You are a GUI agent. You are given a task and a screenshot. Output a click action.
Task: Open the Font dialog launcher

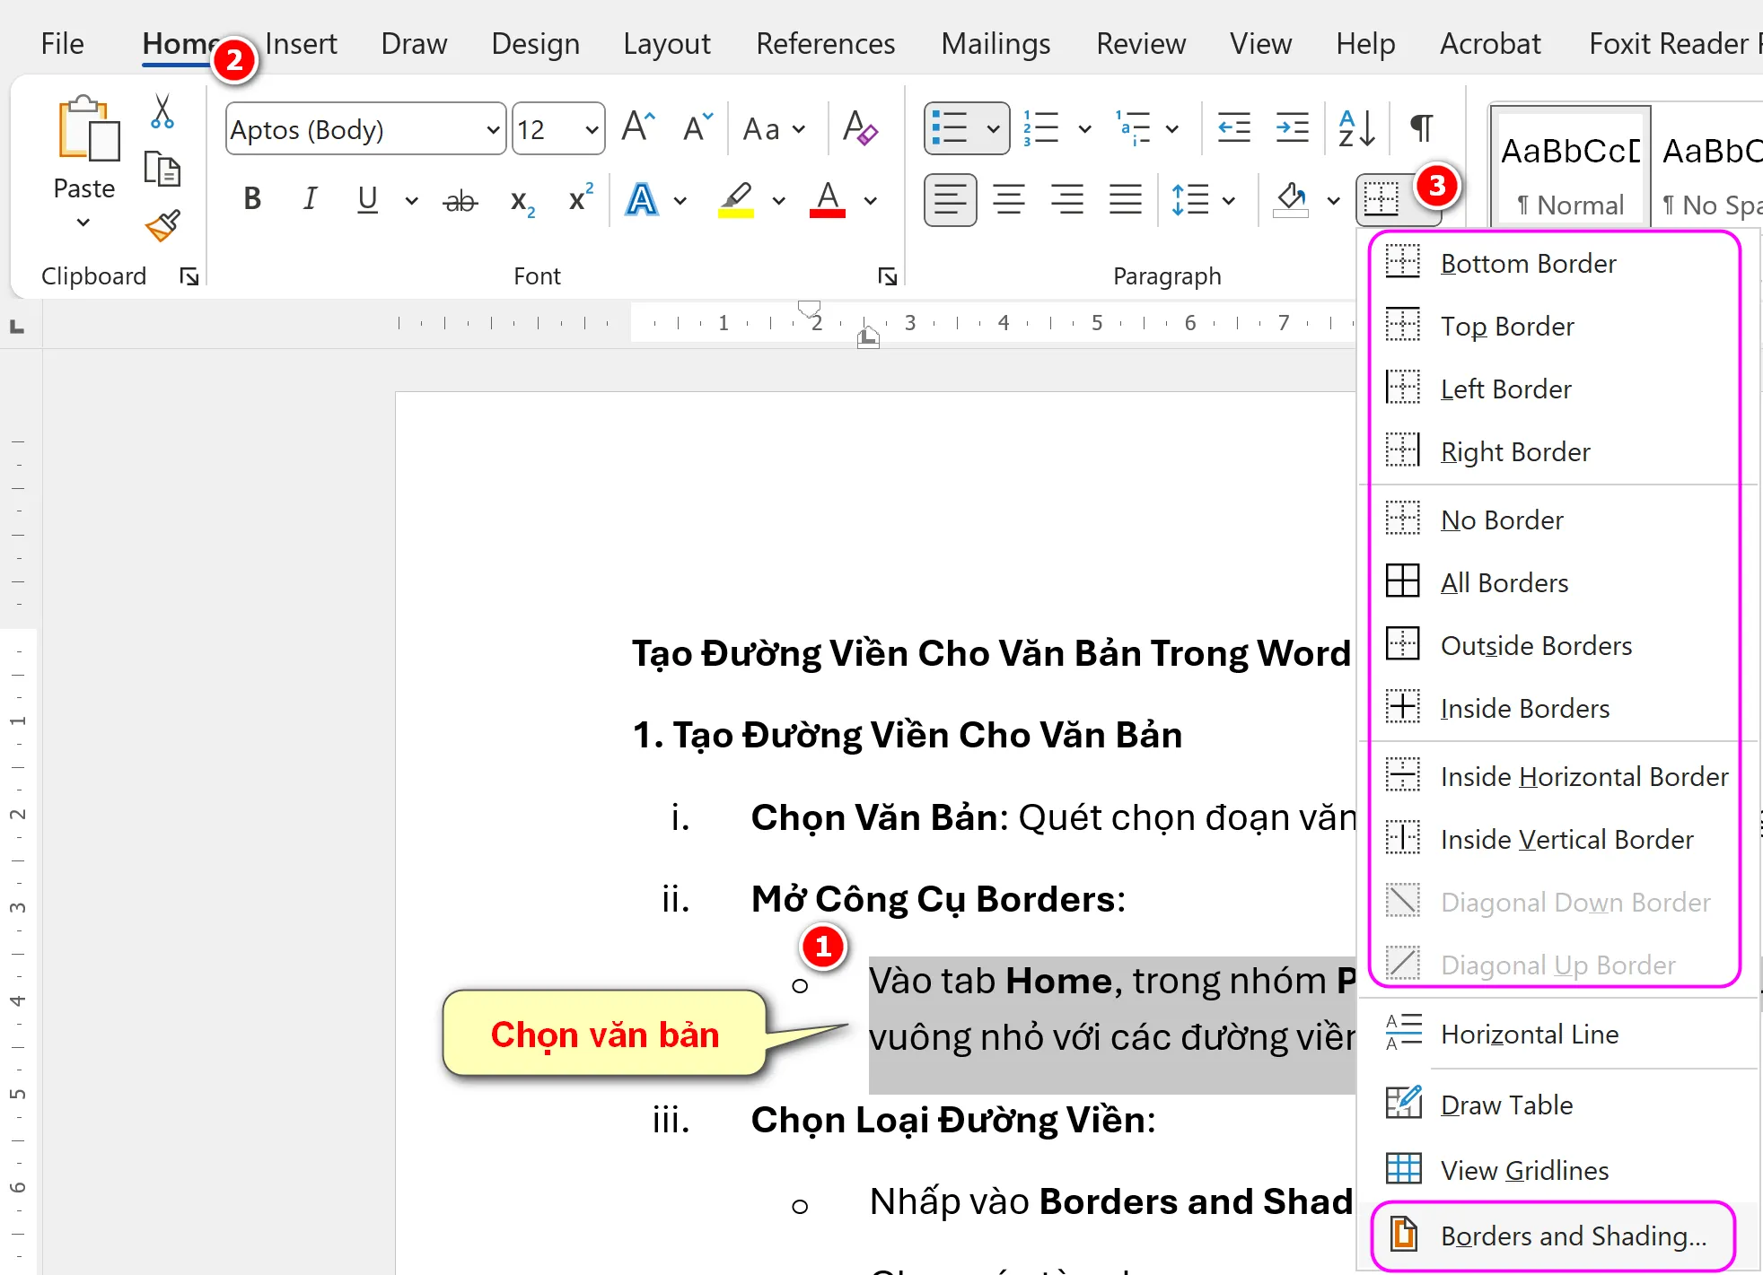pyautogui.click(x=887, y=276)
